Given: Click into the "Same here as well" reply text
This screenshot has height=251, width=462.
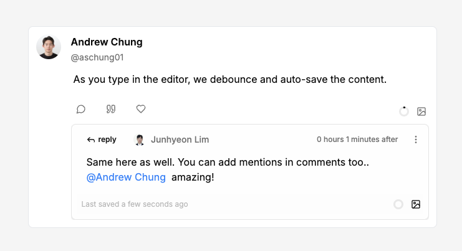Looking at the screenshot, I should tap(228, 162).
